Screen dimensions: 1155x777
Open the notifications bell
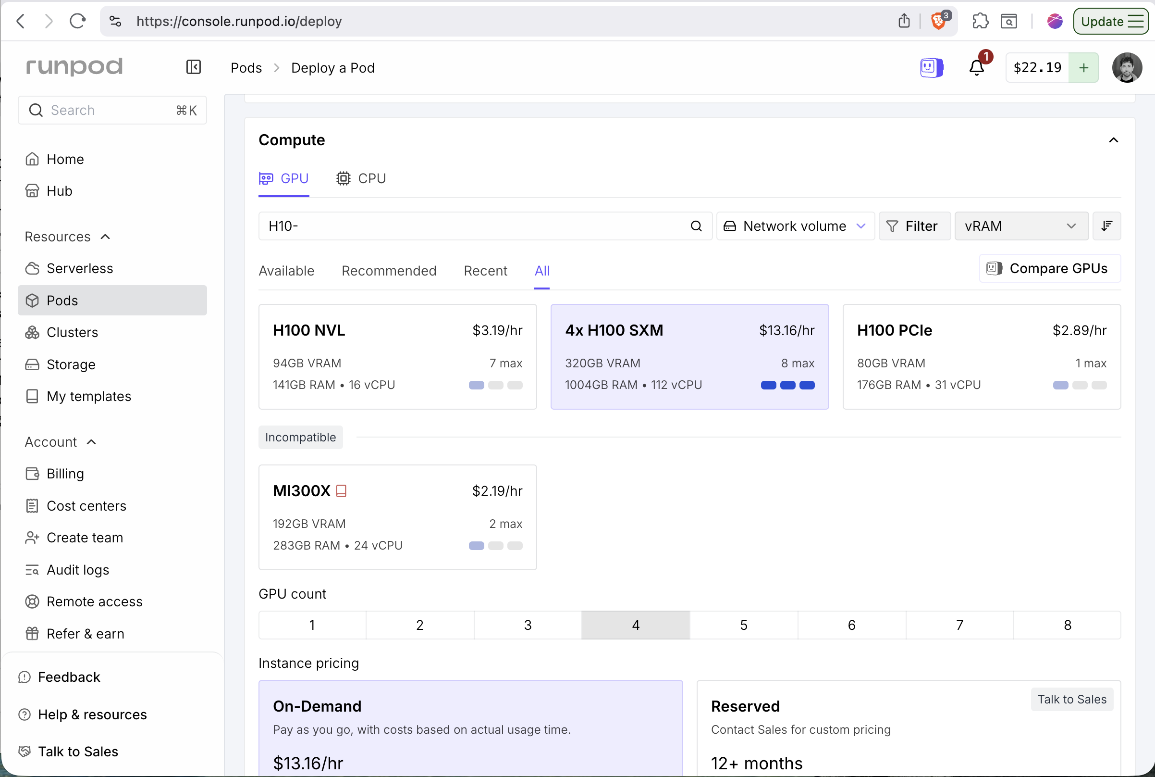coord(976,67)
